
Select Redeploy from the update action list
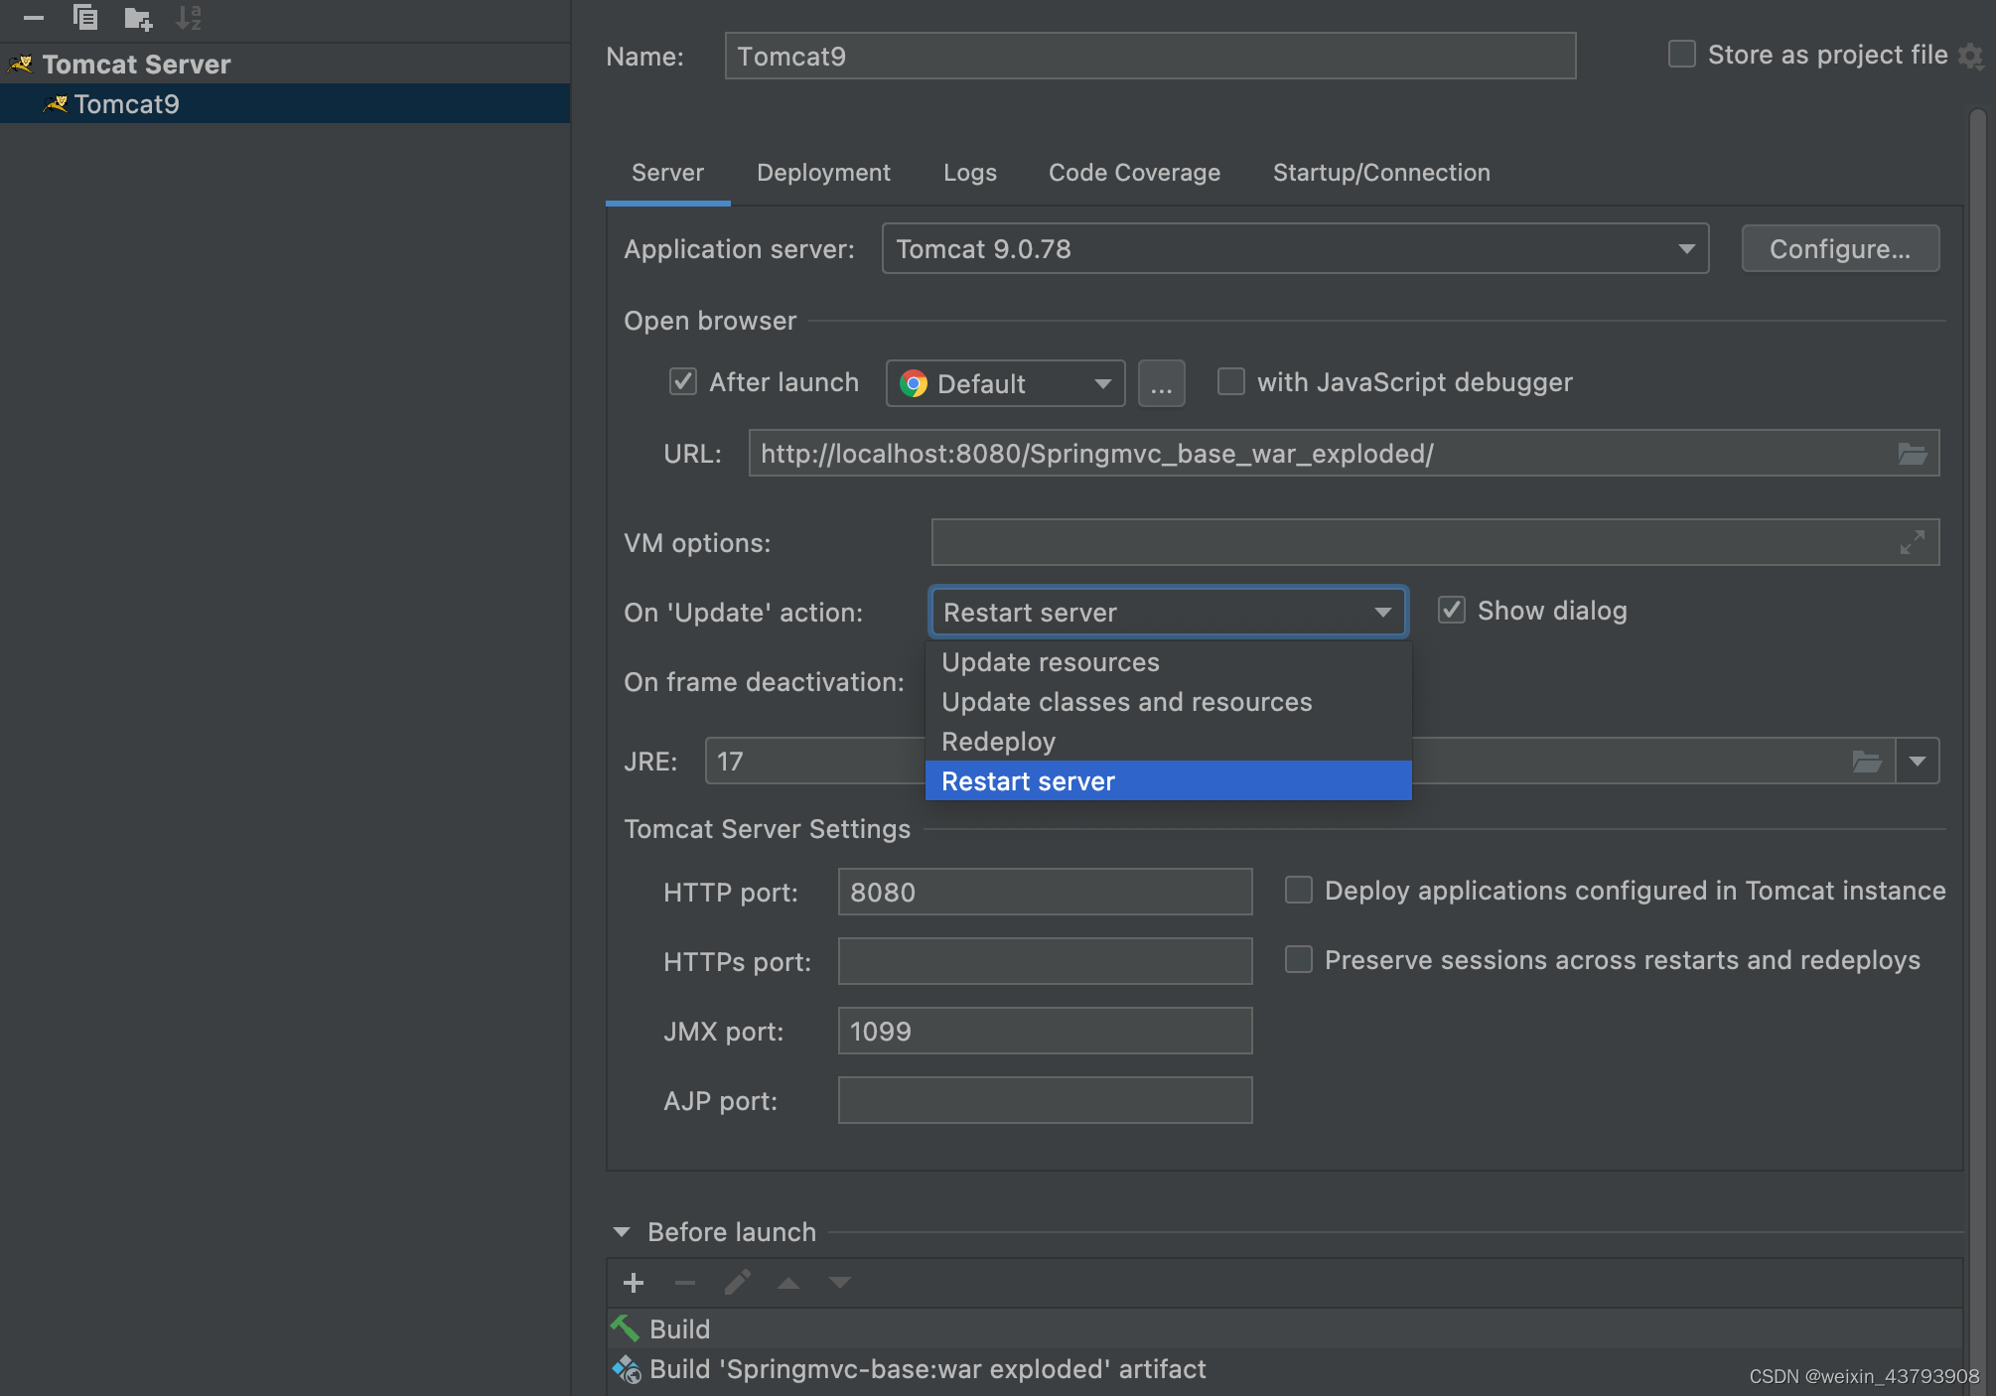point(999,742)
